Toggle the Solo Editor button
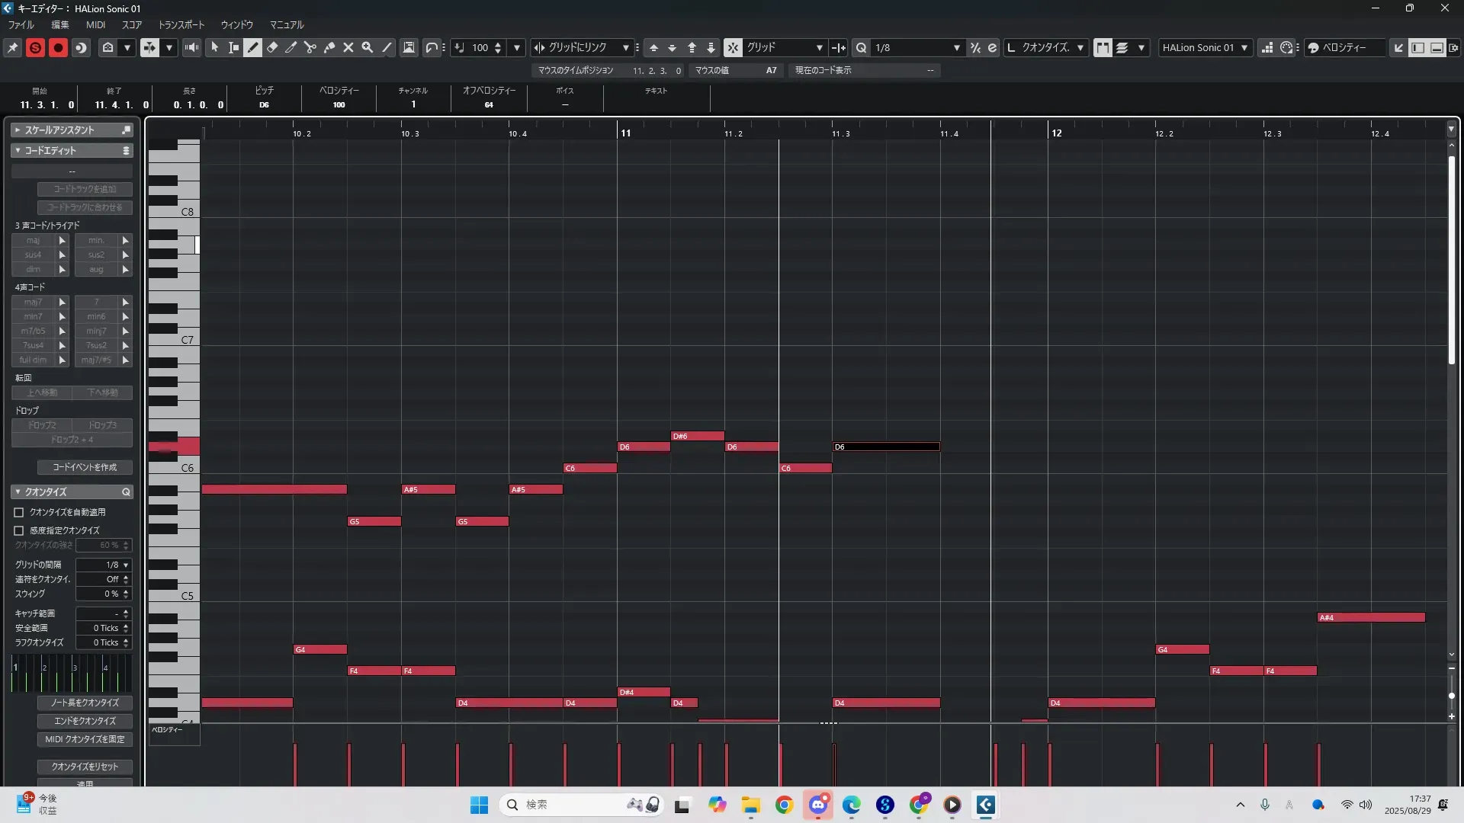Screen dimensions: 1464x823 [x=35, y=47]
